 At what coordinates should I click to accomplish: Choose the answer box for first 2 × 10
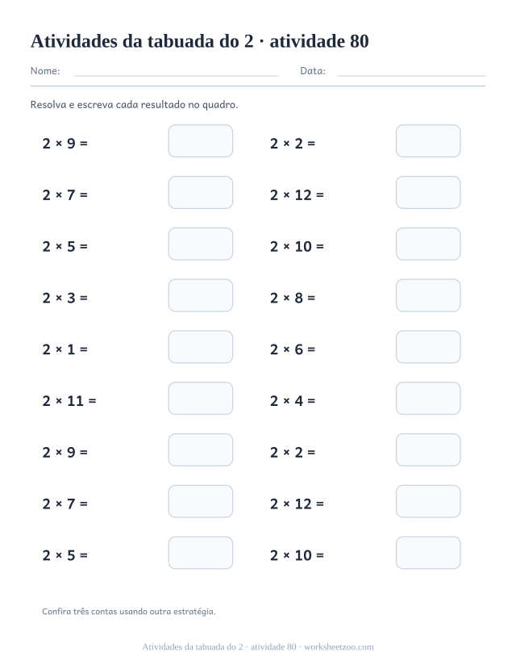pyautogui.click(x=428, y=244)
